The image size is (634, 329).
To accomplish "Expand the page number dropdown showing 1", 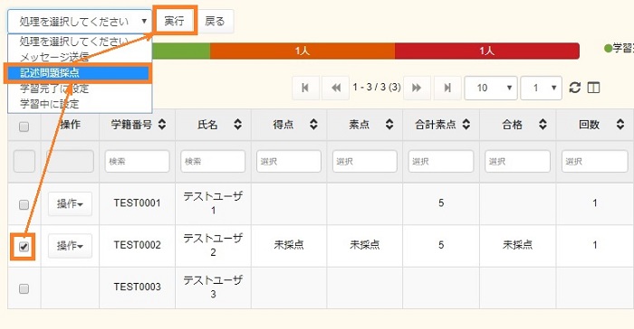I will pos(541,88).
